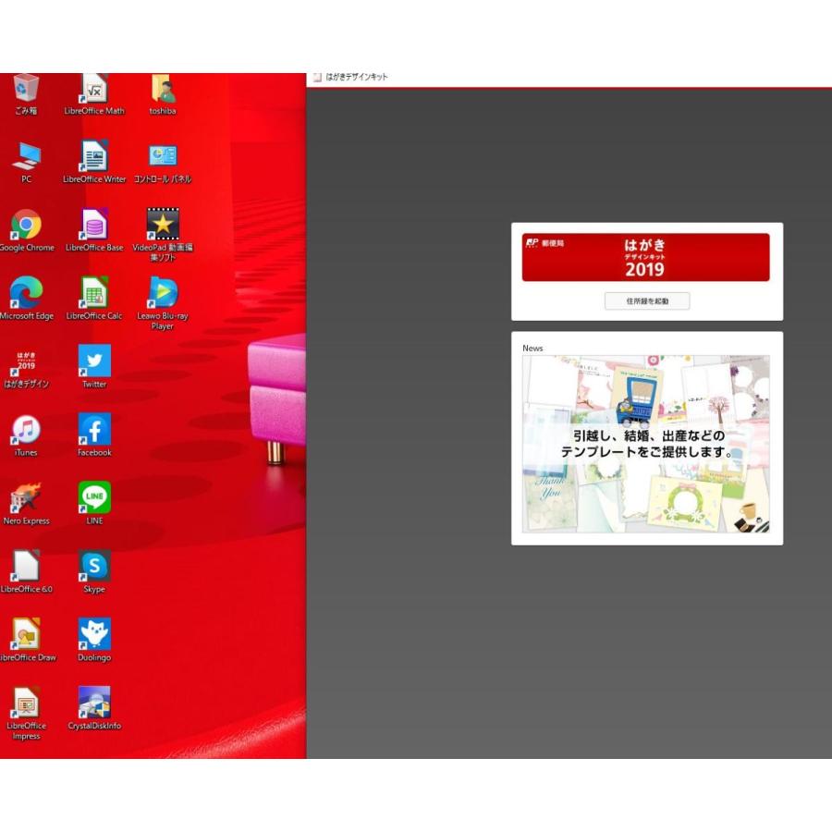Open the Recycle Bin (ごみ箱)
This screenshot has height=832, width=832.
(x=26, y=90)
